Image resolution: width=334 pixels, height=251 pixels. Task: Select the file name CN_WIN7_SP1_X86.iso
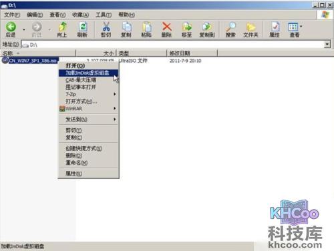tap(33, 61)
